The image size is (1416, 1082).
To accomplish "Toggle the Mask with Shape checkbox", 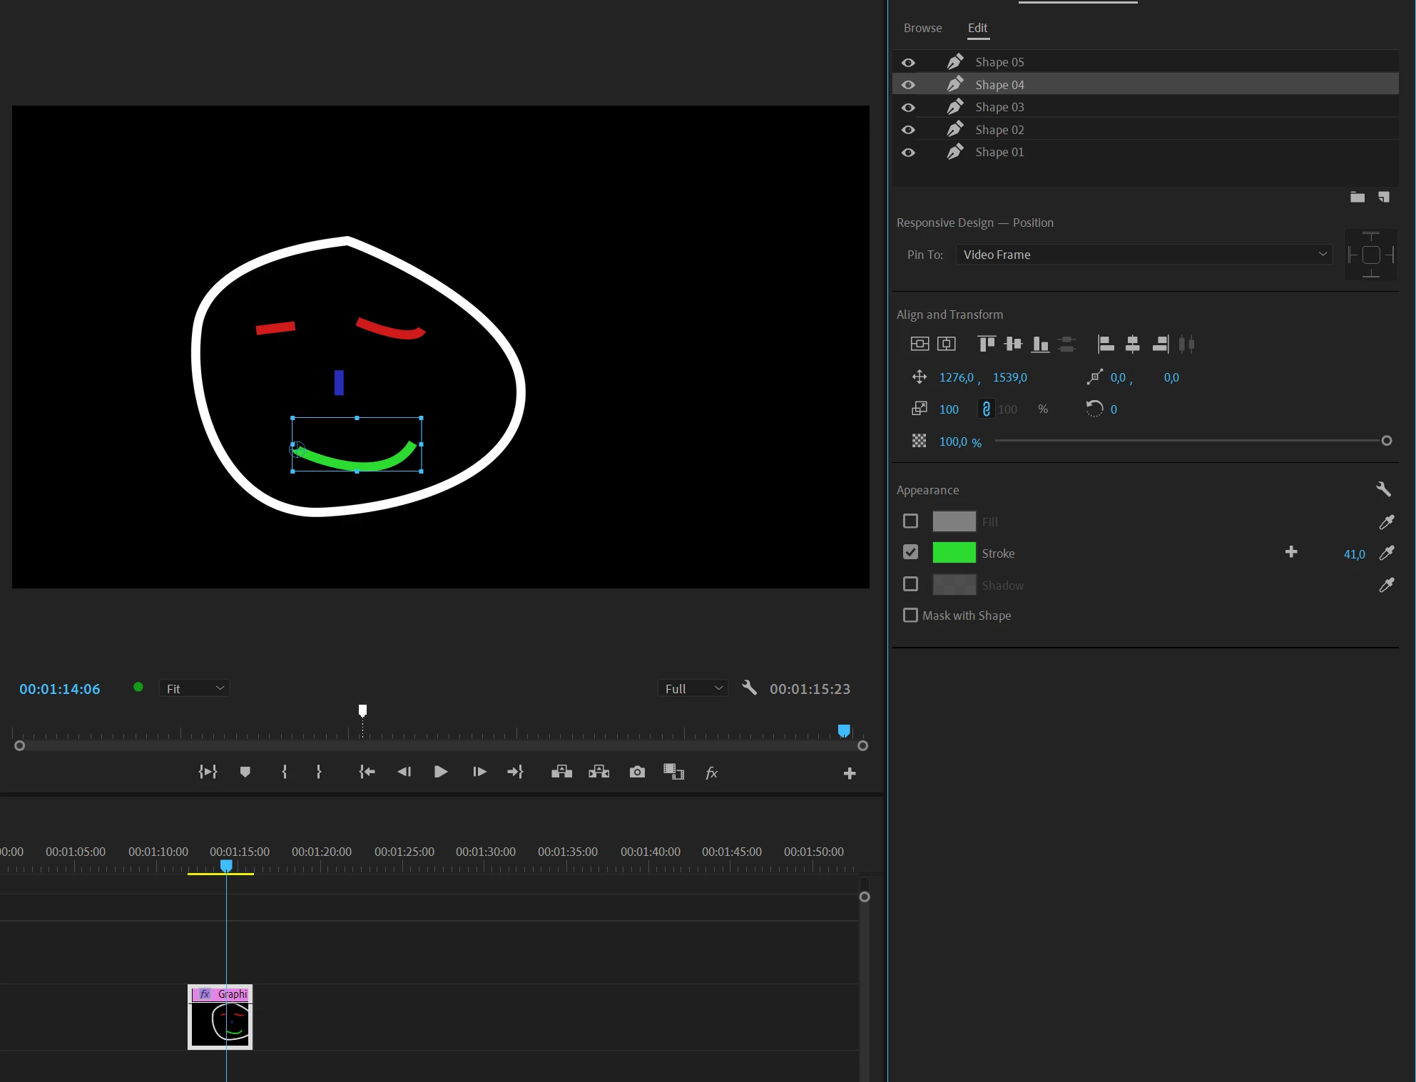I will tap(910, 615).
